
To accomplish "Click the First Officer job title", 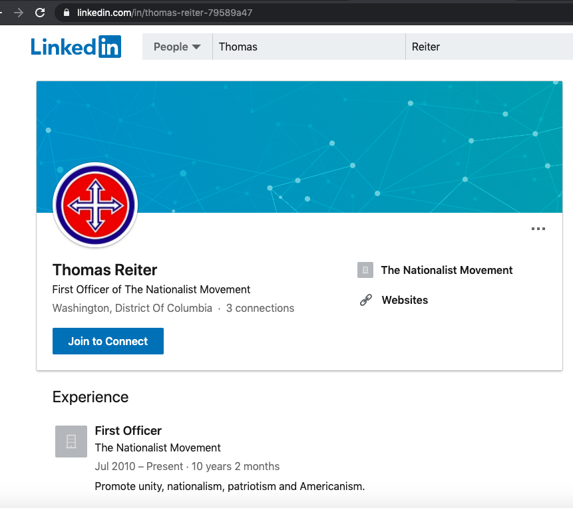I will tap(128, 431).
